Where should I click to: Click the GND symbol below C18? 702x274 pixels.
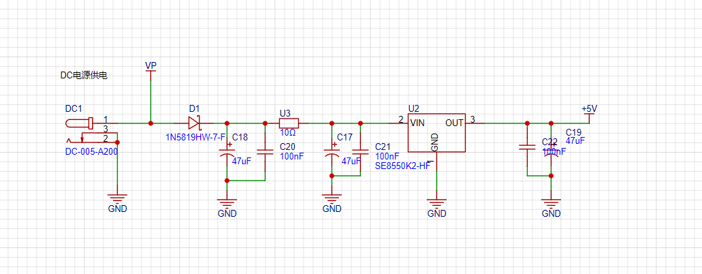227,208
